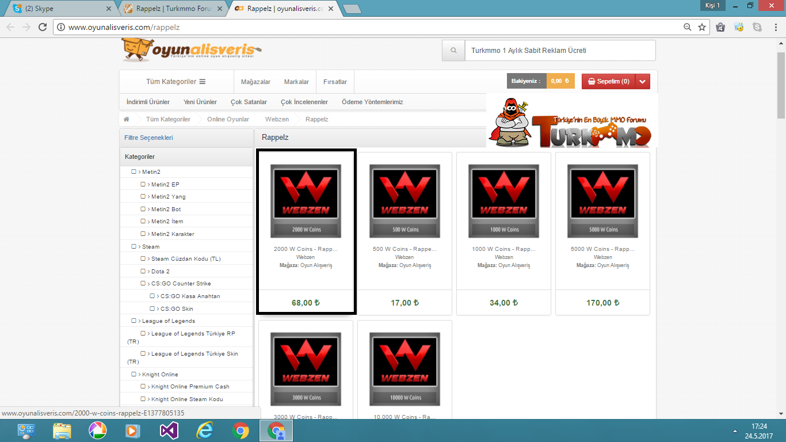Click the Sepetim (0) cart button

pos(609,81)
